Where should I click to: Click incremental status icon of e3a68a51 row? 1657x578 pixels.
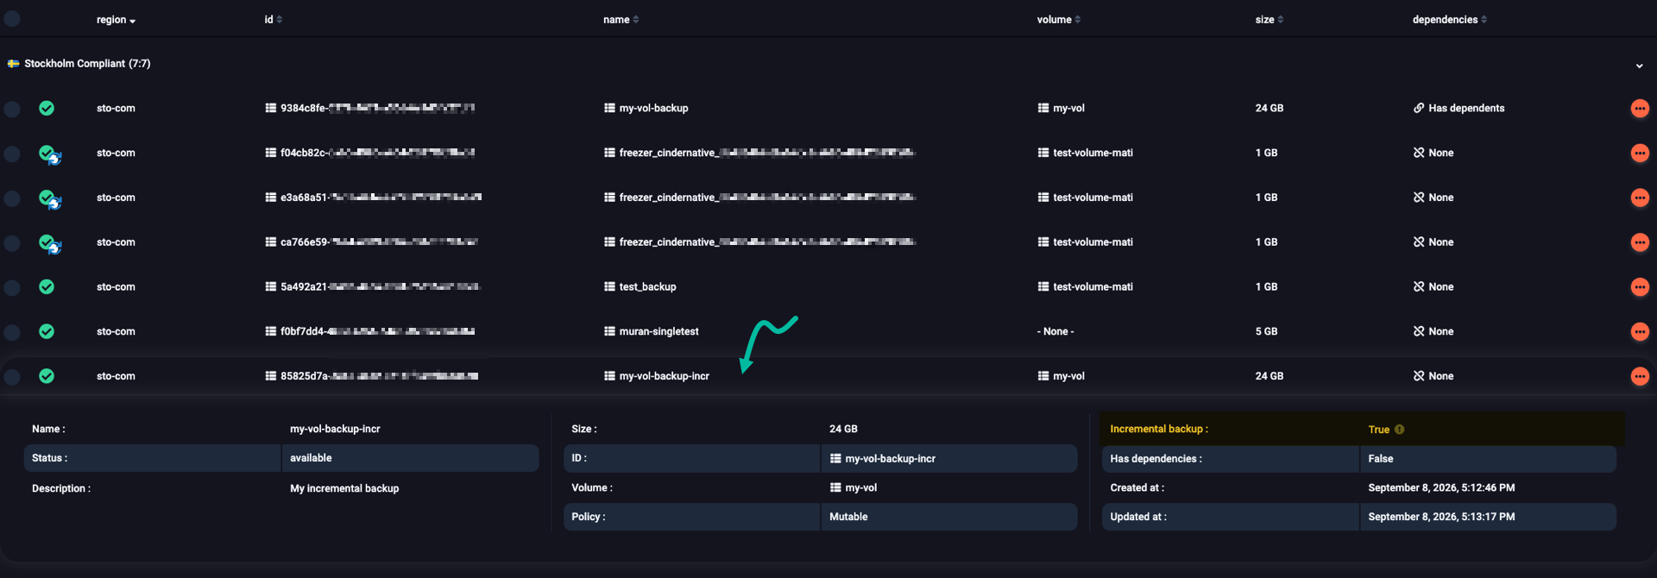pyautogui.click(x=49, y=199)
